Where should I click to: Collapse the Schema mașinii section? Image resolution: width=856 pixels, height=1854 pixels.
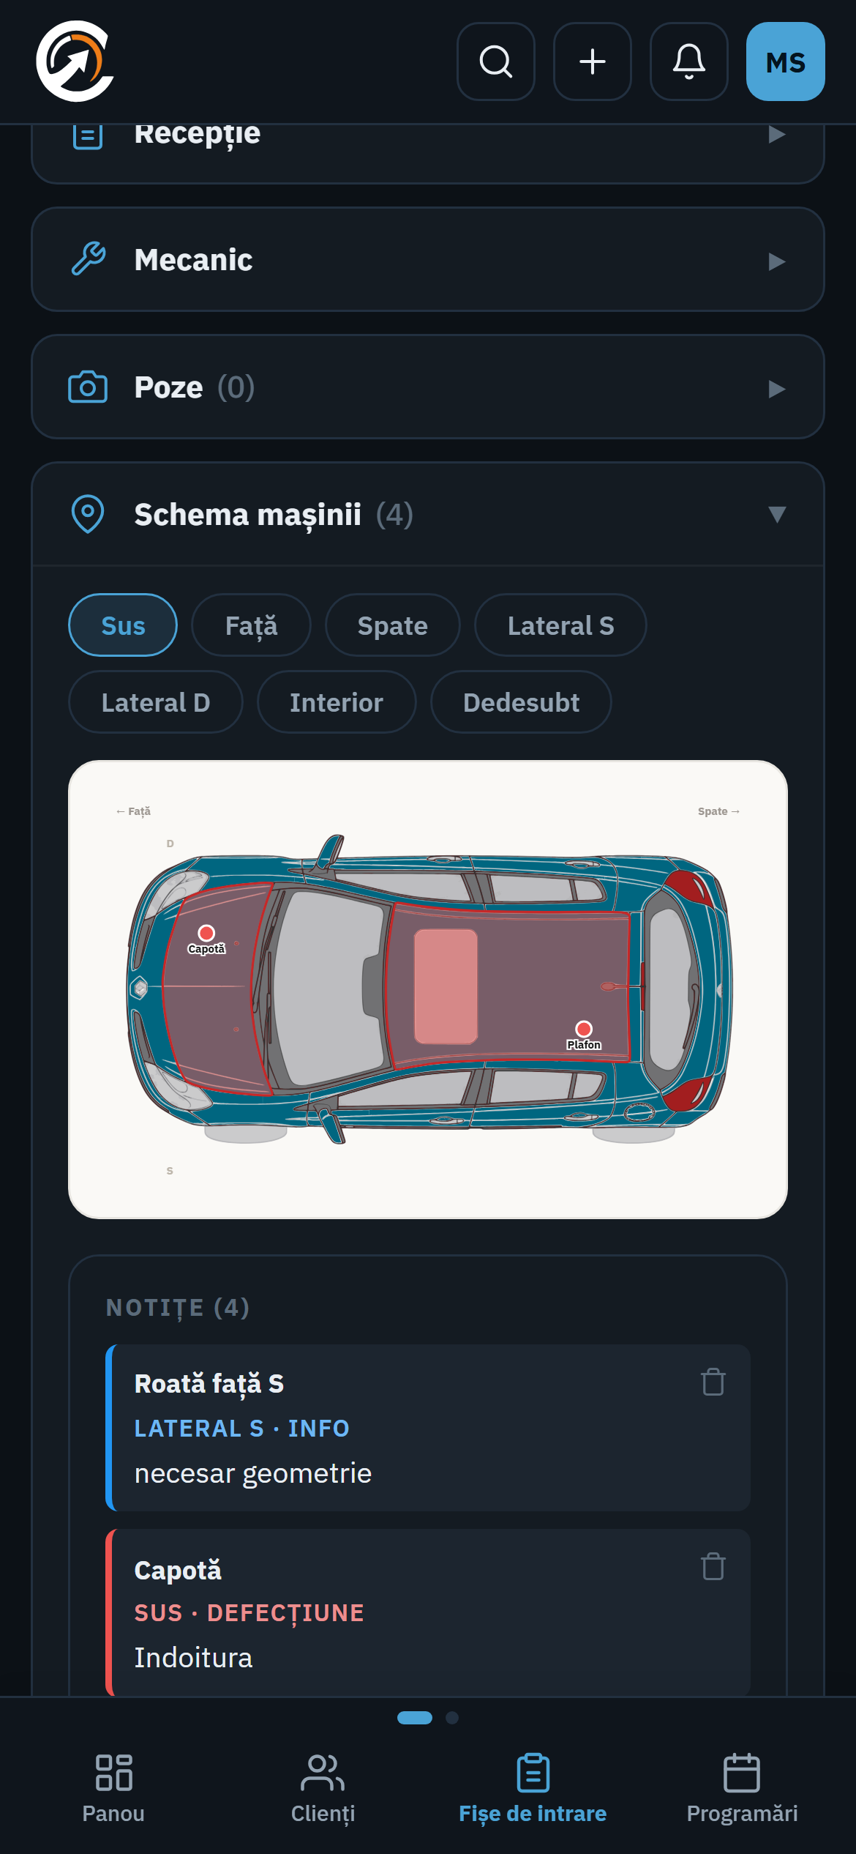click(x=428, y=514)
